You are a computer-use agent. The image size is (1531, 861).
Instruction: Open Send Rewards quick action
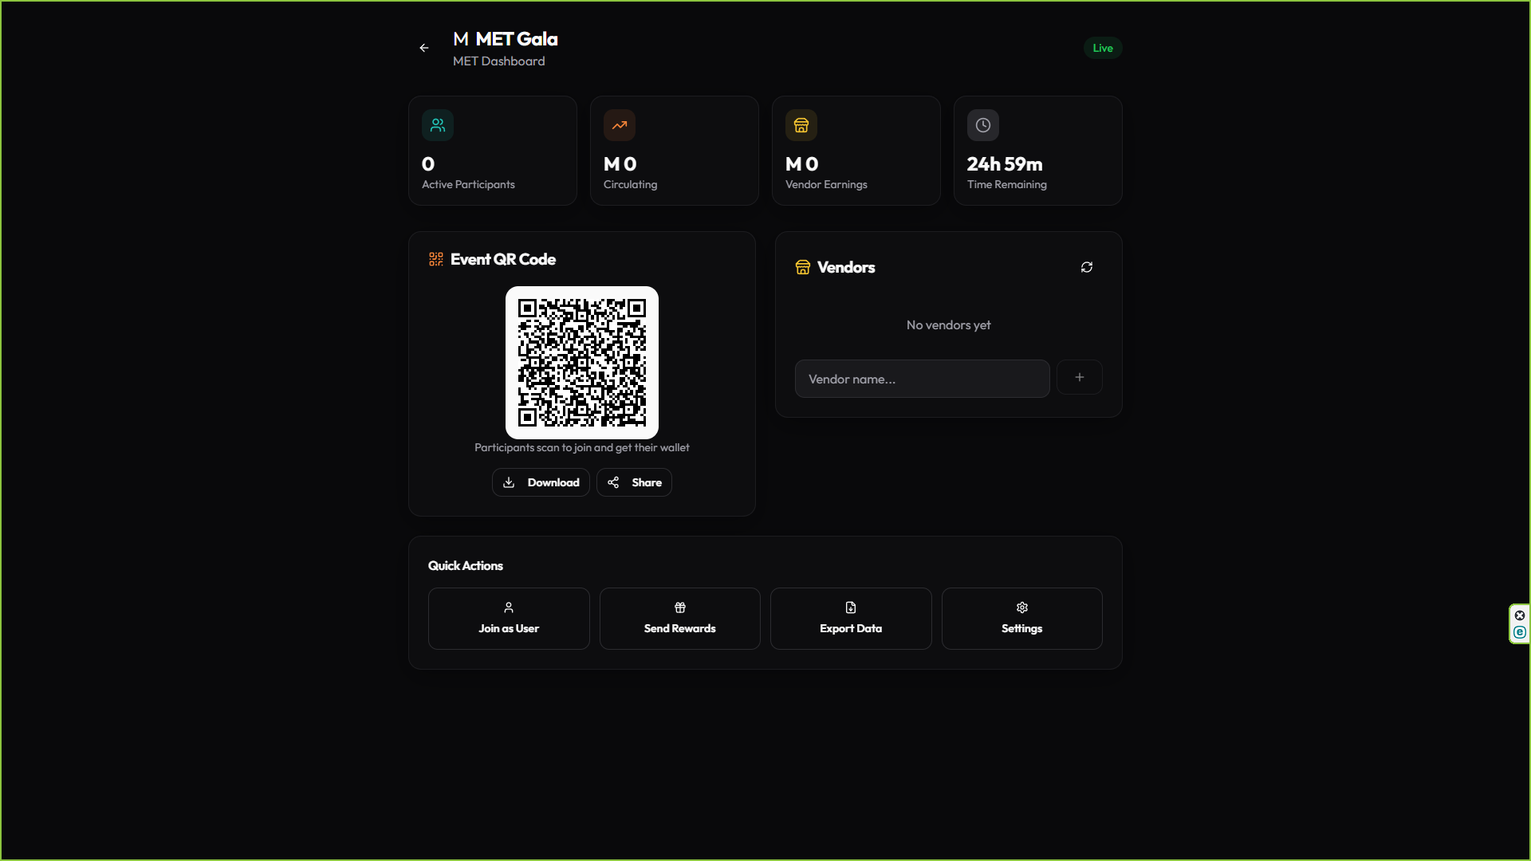pyautogui.click(x=679, y=619)
